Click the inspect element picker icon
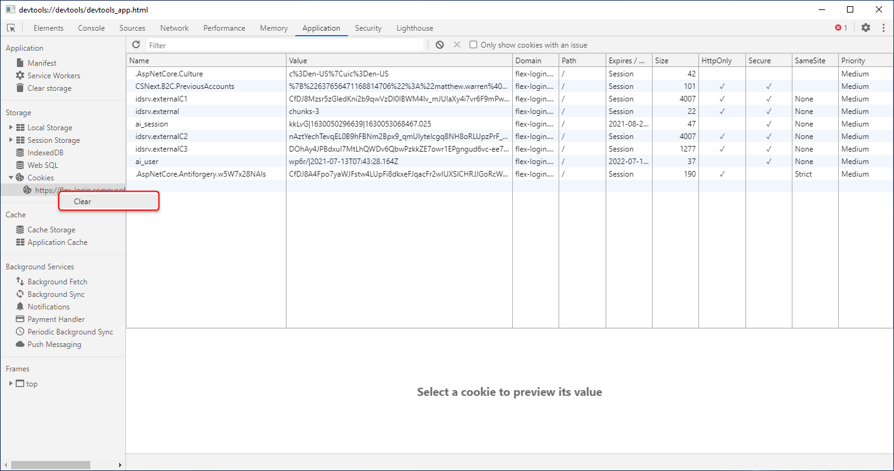 11,28
